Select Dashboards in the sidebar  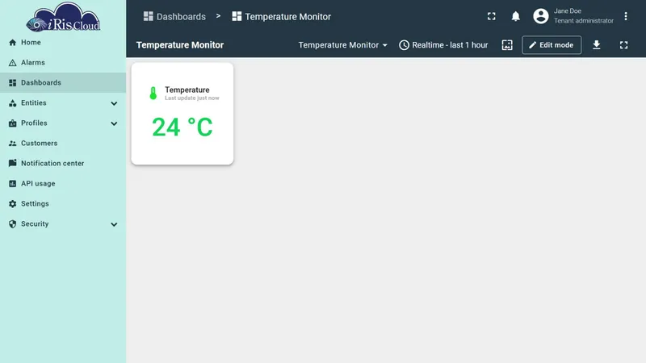(x=63, y=83)
